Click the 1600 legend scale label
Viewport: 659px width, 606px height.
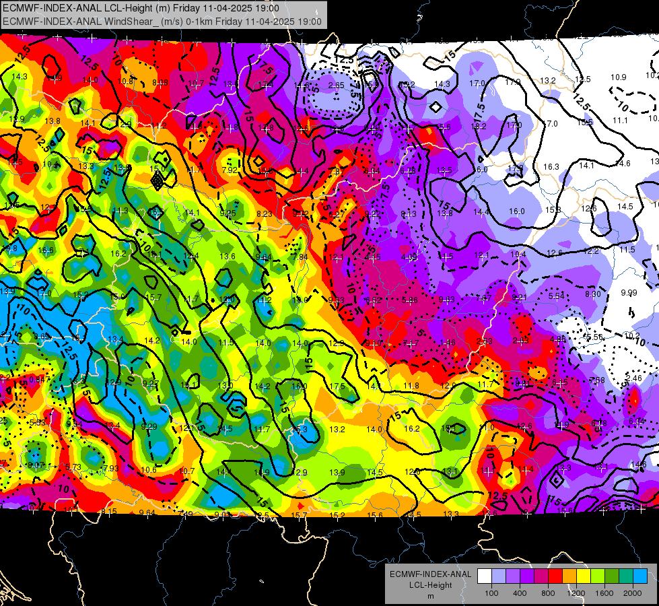click(x=604, y=593)
